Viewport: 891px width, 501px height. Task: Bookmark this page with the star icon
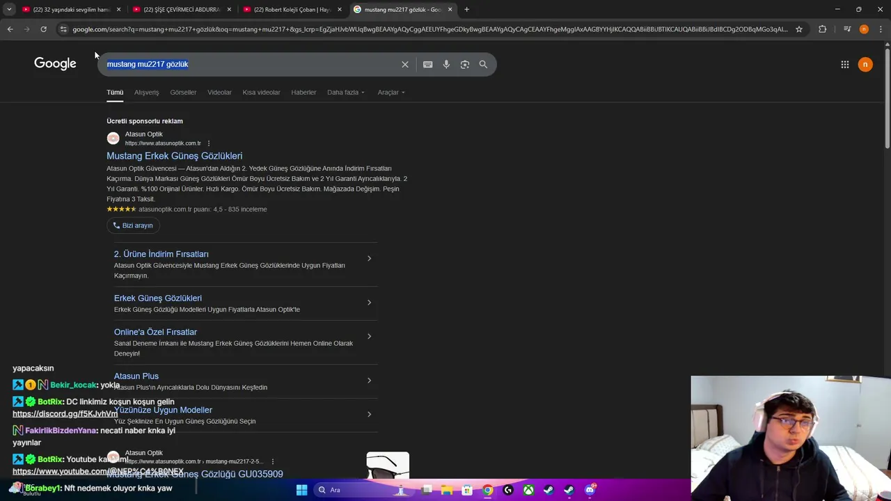799,29
